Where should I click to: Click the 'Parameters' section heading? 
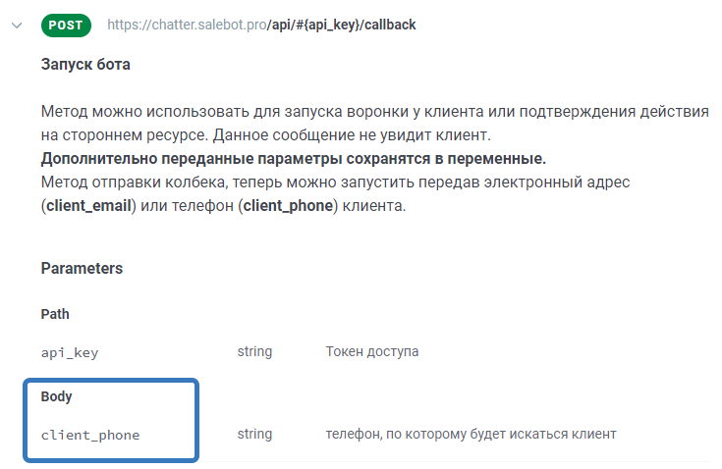click(82, 268)
